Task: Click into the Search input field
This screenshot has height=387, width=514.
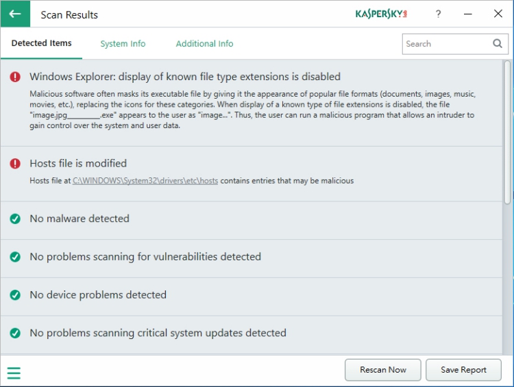Action: (445, 44)
